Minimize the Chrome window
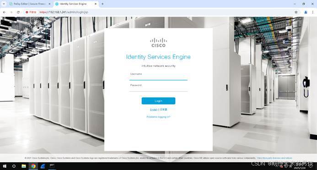This screenshot has height=170, width=317. point(295,4)
